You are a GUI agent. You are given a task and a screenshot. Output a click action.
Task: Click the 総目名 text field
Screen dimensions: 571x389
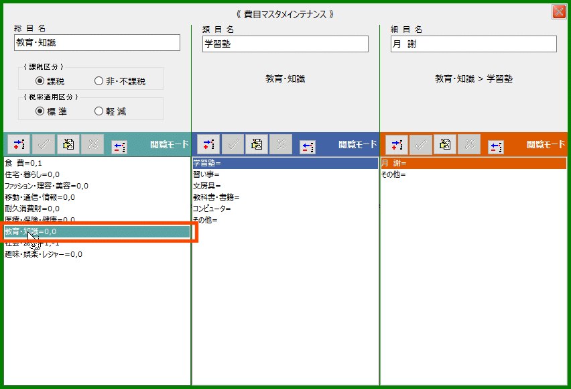97,43
